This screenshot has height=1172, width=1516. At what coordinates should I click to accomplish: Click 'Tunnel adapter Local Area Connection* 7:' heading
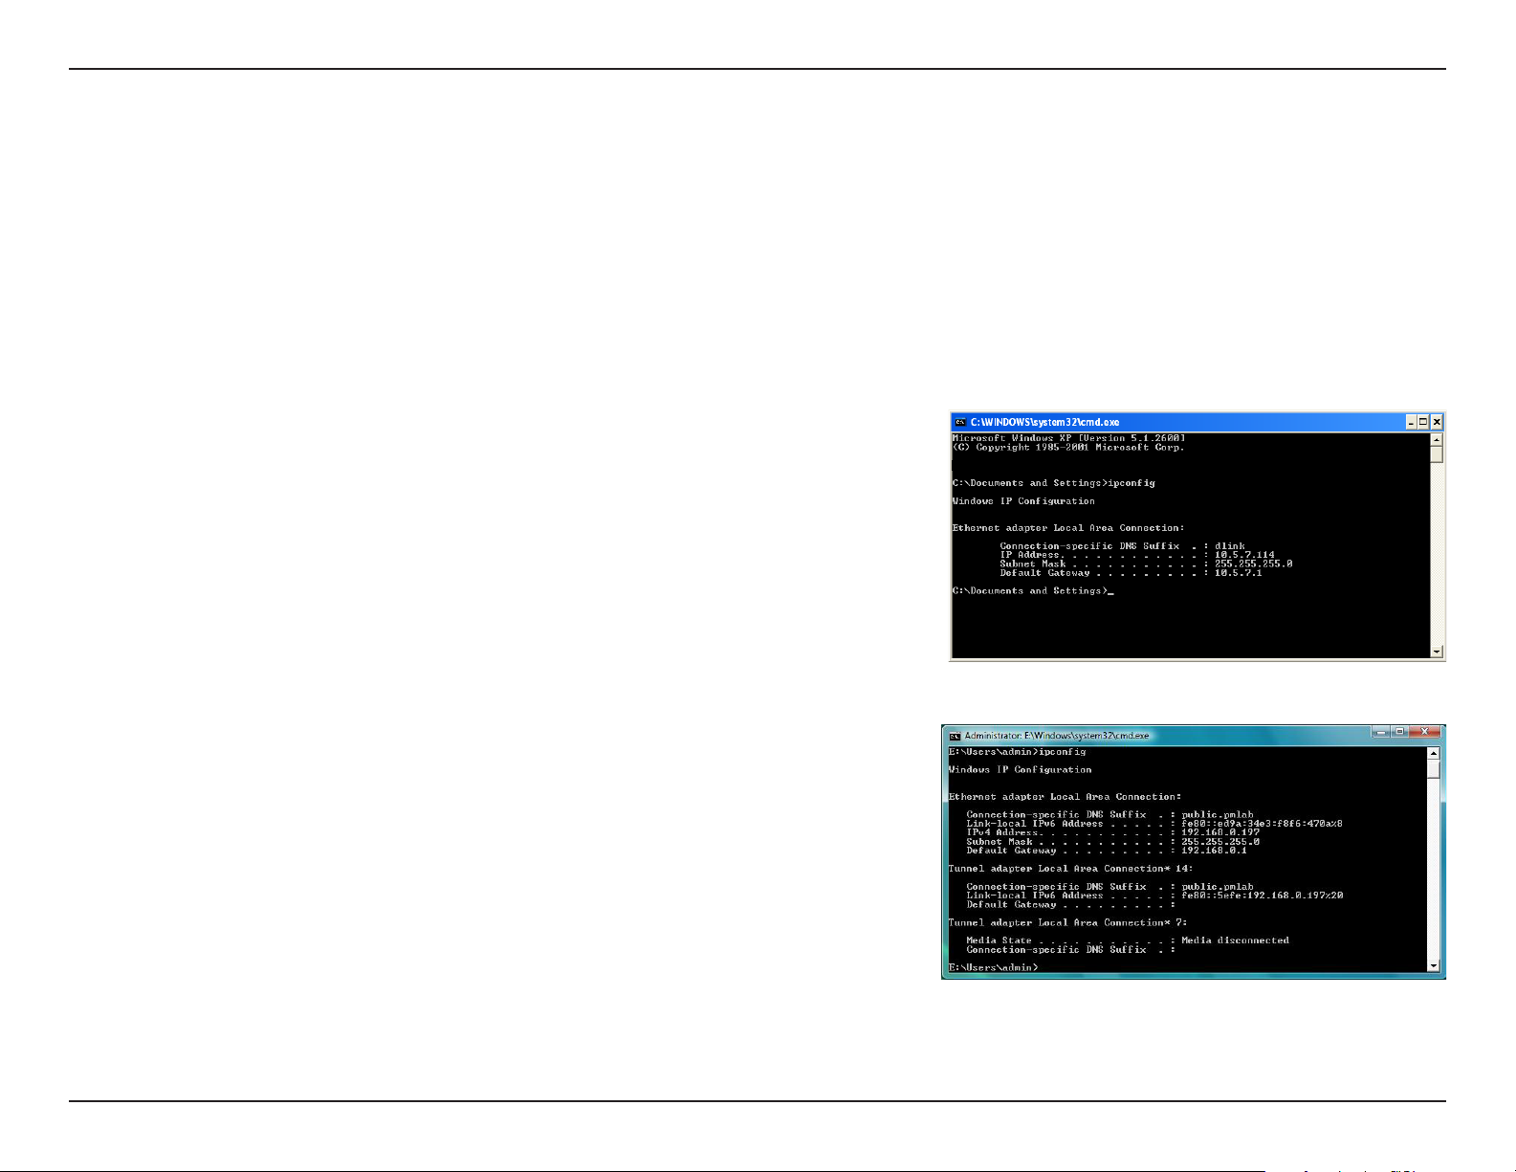(1067, 923)
